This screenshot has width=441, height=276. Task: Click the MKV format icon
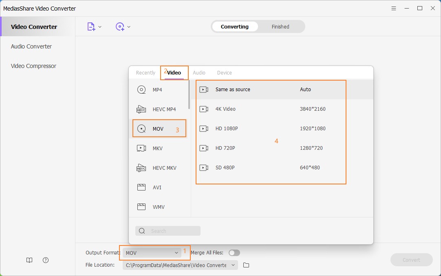pos(141,148)
